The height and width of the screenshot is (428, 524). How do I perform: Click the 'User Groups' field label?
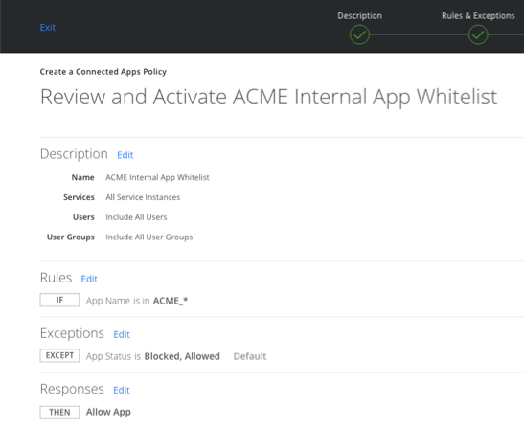(x=71, y=237)
